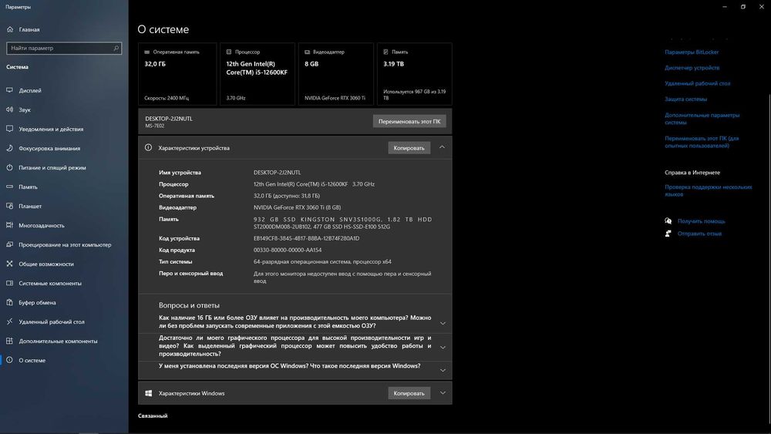The width and height of the screenshot is (771, 434).
Task: Click the RTX 3060 Ti video card
Action: click(336, 74)
